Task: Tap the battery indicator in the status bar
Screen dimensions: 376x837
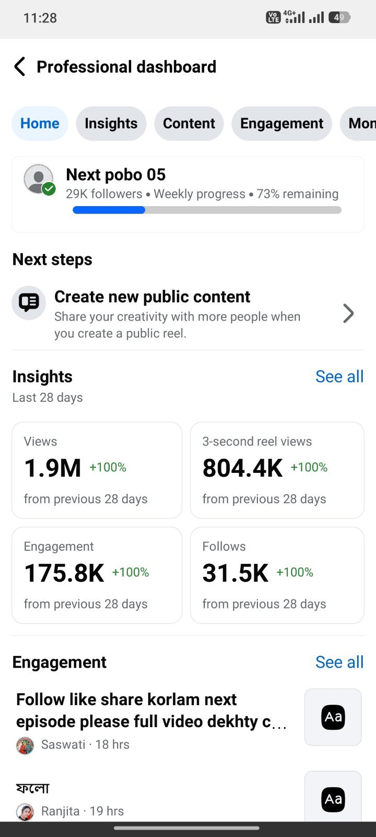Action: coord(339,18)
